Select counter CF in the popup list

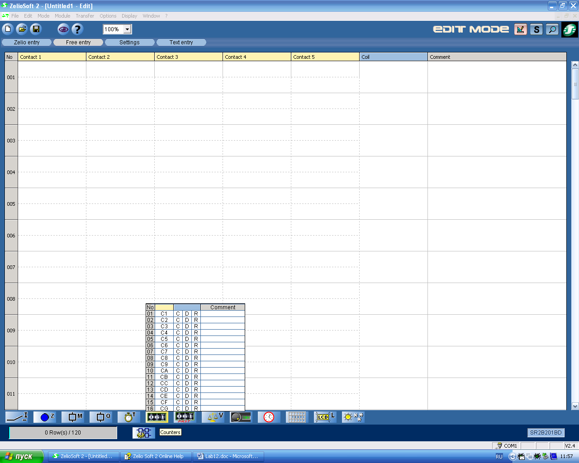click(x=164, y=402)
